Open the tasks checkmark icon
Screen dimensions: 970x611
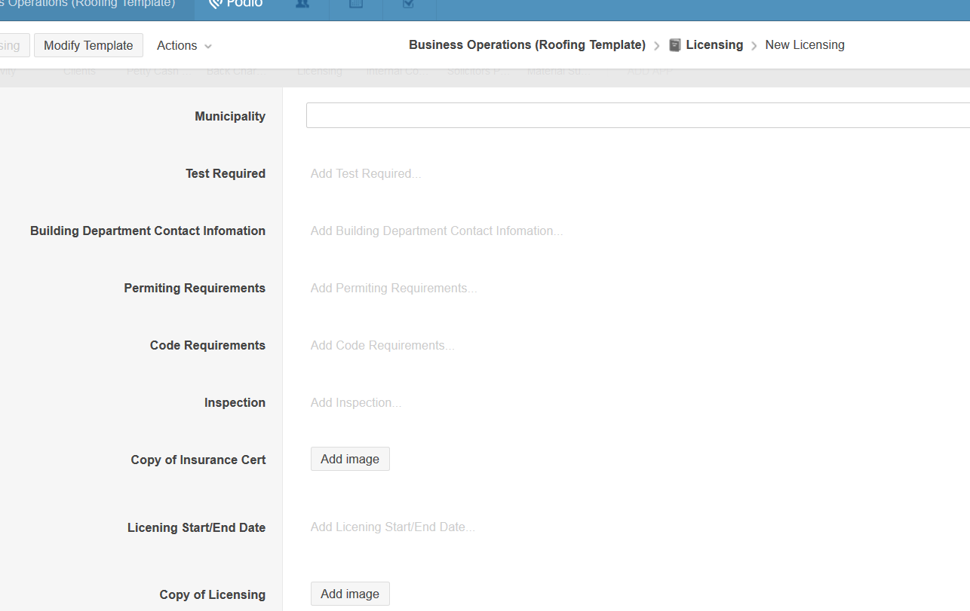(409, 4)
